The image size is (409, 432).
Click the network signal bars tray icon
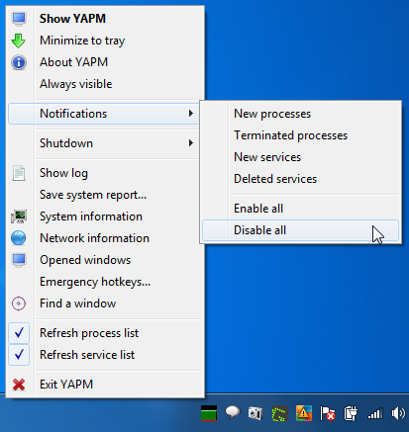(375, 413)
